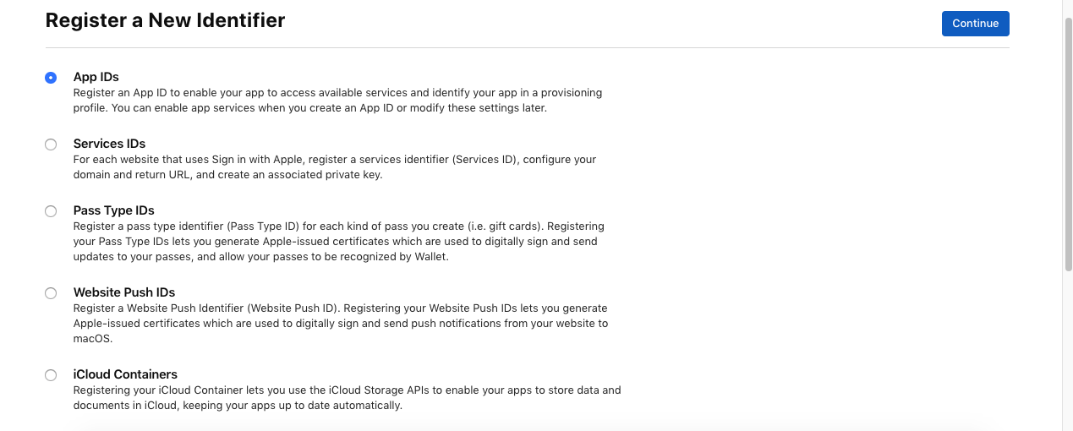Click the divider line under the heading

(527, 47)
